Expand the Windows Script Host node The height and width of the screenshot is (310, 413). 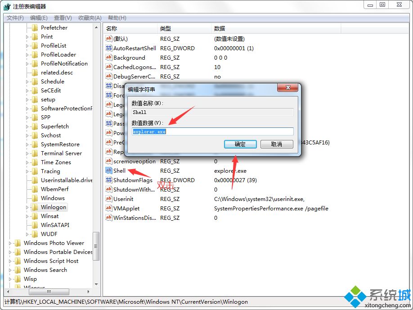pyautogui.click(x=10, y=261)
